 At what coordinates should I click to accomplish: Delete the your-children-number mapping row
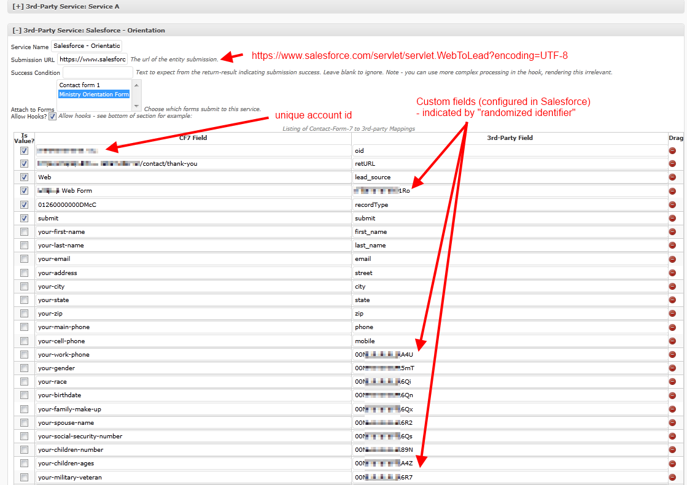click(672, 450)
